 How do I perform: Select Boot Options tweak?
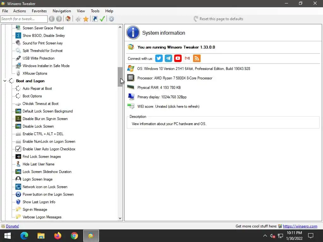click(x=32, y=96)
